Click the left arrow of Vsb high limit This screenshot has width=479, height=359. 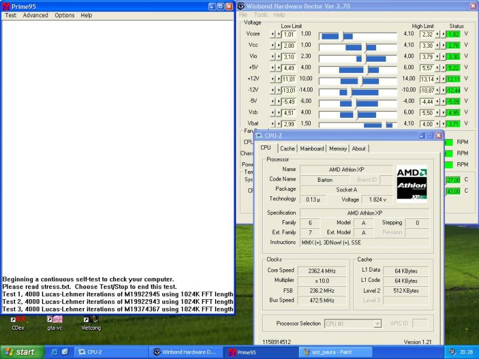pyautogui.click(x=438, y=113)
